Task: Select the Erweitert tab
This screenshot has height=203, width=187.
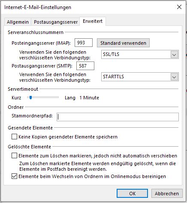Action: [93, 21]
